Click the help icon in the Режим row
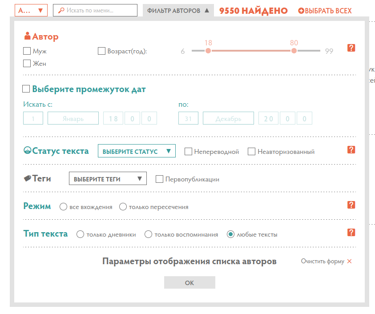The height and width of the screenshot is (314, 375). pos(351,205)
